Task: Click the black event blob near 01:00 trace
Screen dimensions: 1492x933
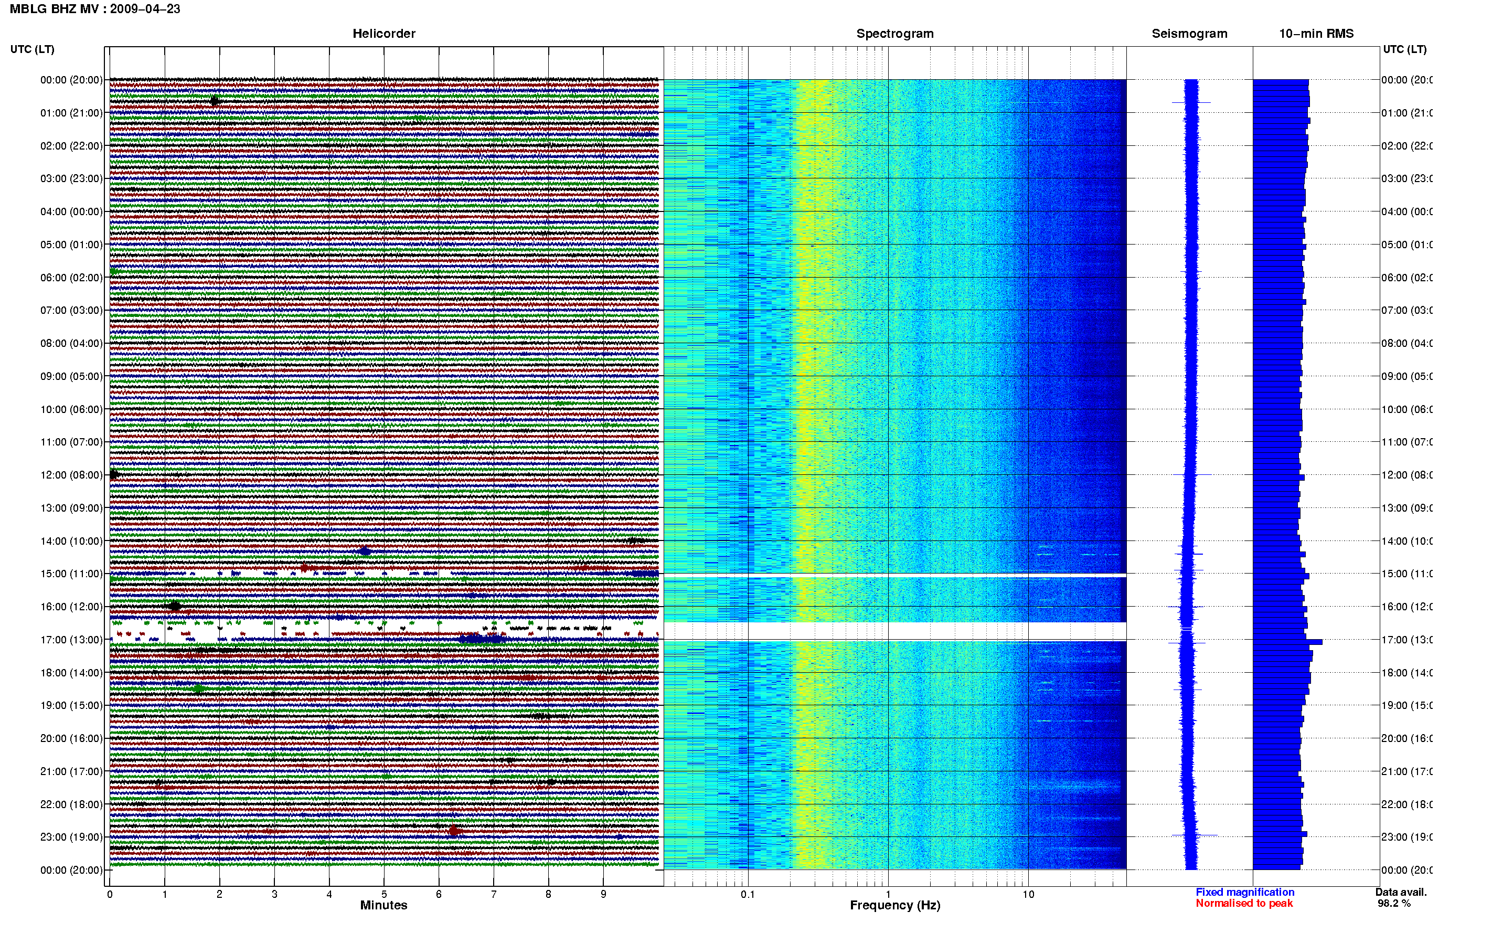Action: (214, 101)
